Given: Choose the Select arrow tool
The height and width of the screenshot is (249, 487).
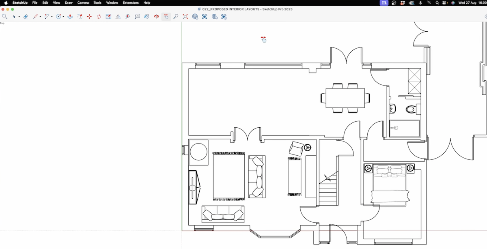Looking at the screenshot, I should [14, 17].
